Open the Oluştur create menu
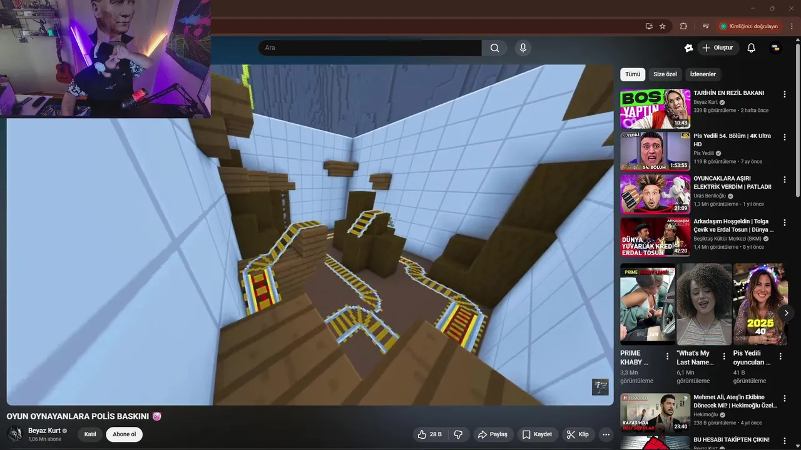 [718, 48]
